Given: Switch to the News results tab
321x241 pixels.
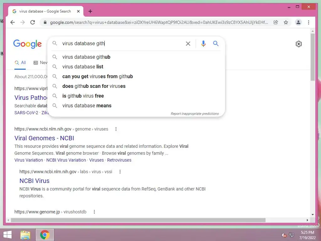Looking at the screenshot, I should coord(40,63).
